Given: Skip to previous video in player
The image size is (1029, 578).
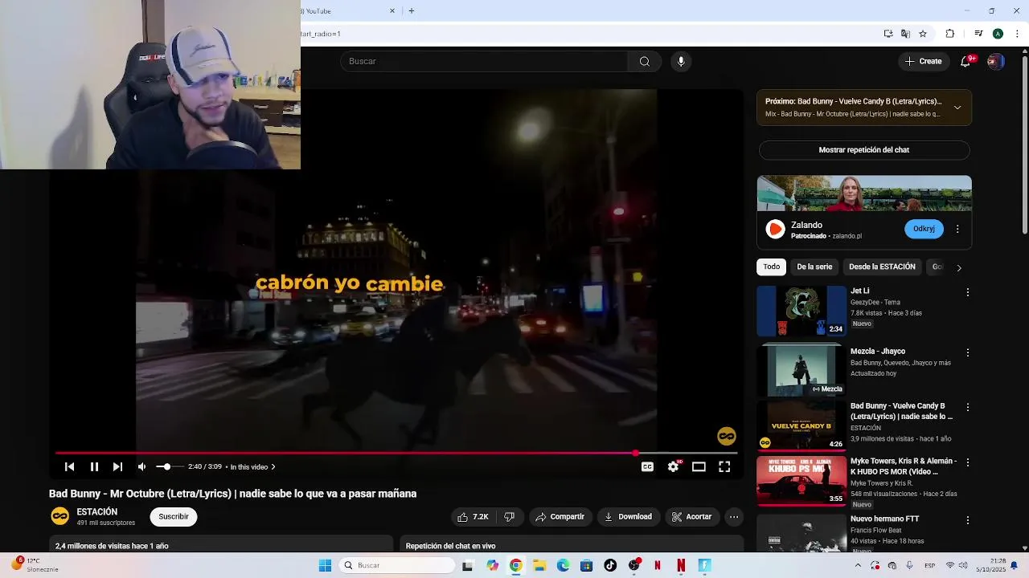Looking at the screenshot, I should 69,466.
